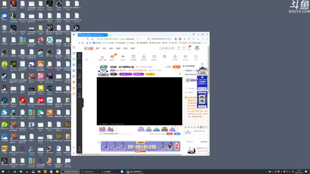This screenshot has width=310, height=174.
Task: Click the browser refresh button
Action: coord(88,39)
